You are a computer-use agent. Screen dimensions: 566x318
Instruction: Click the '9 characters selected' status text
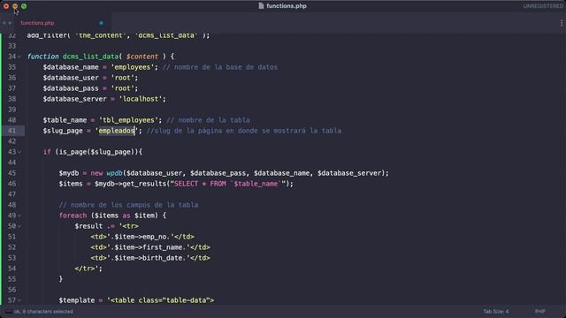(x=48, y=312)
